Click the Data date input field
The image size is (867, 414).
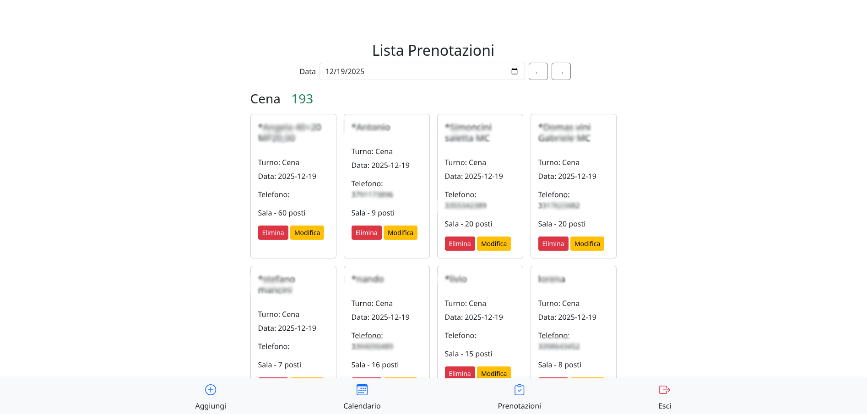tap(412, 71)
